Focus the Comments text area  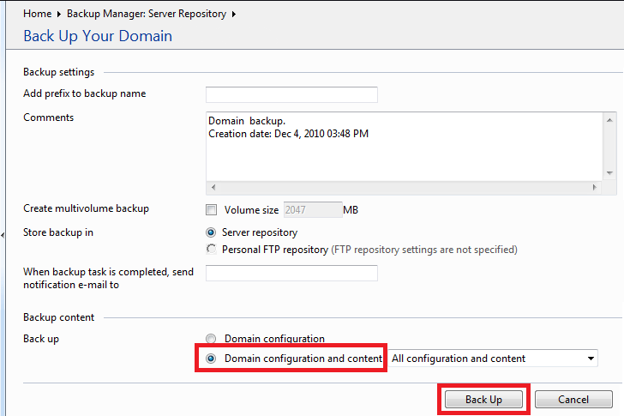point(404,147)
